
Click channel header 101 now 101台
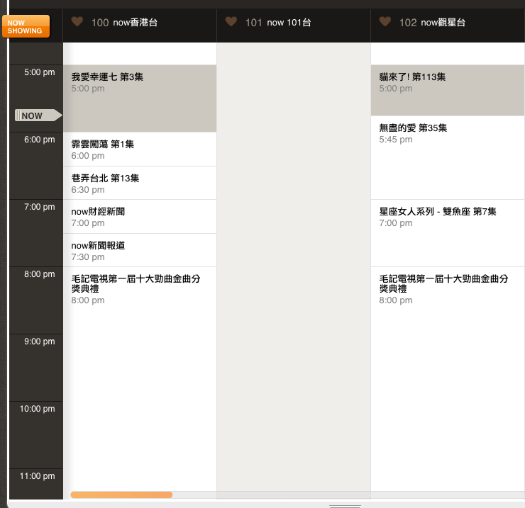(x=289, y=23)
